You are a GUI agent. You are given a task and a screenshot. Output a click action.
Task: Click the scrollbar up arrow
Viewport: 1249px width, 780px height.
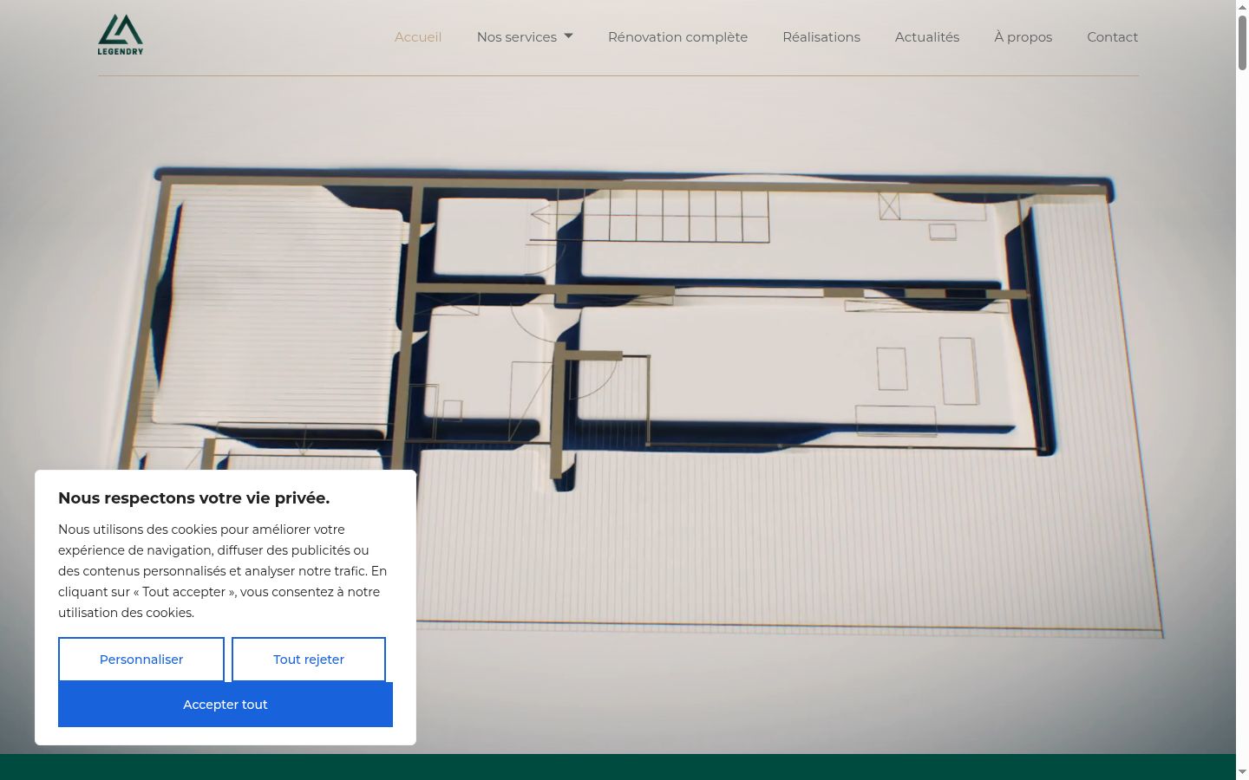click(1242, 6)
